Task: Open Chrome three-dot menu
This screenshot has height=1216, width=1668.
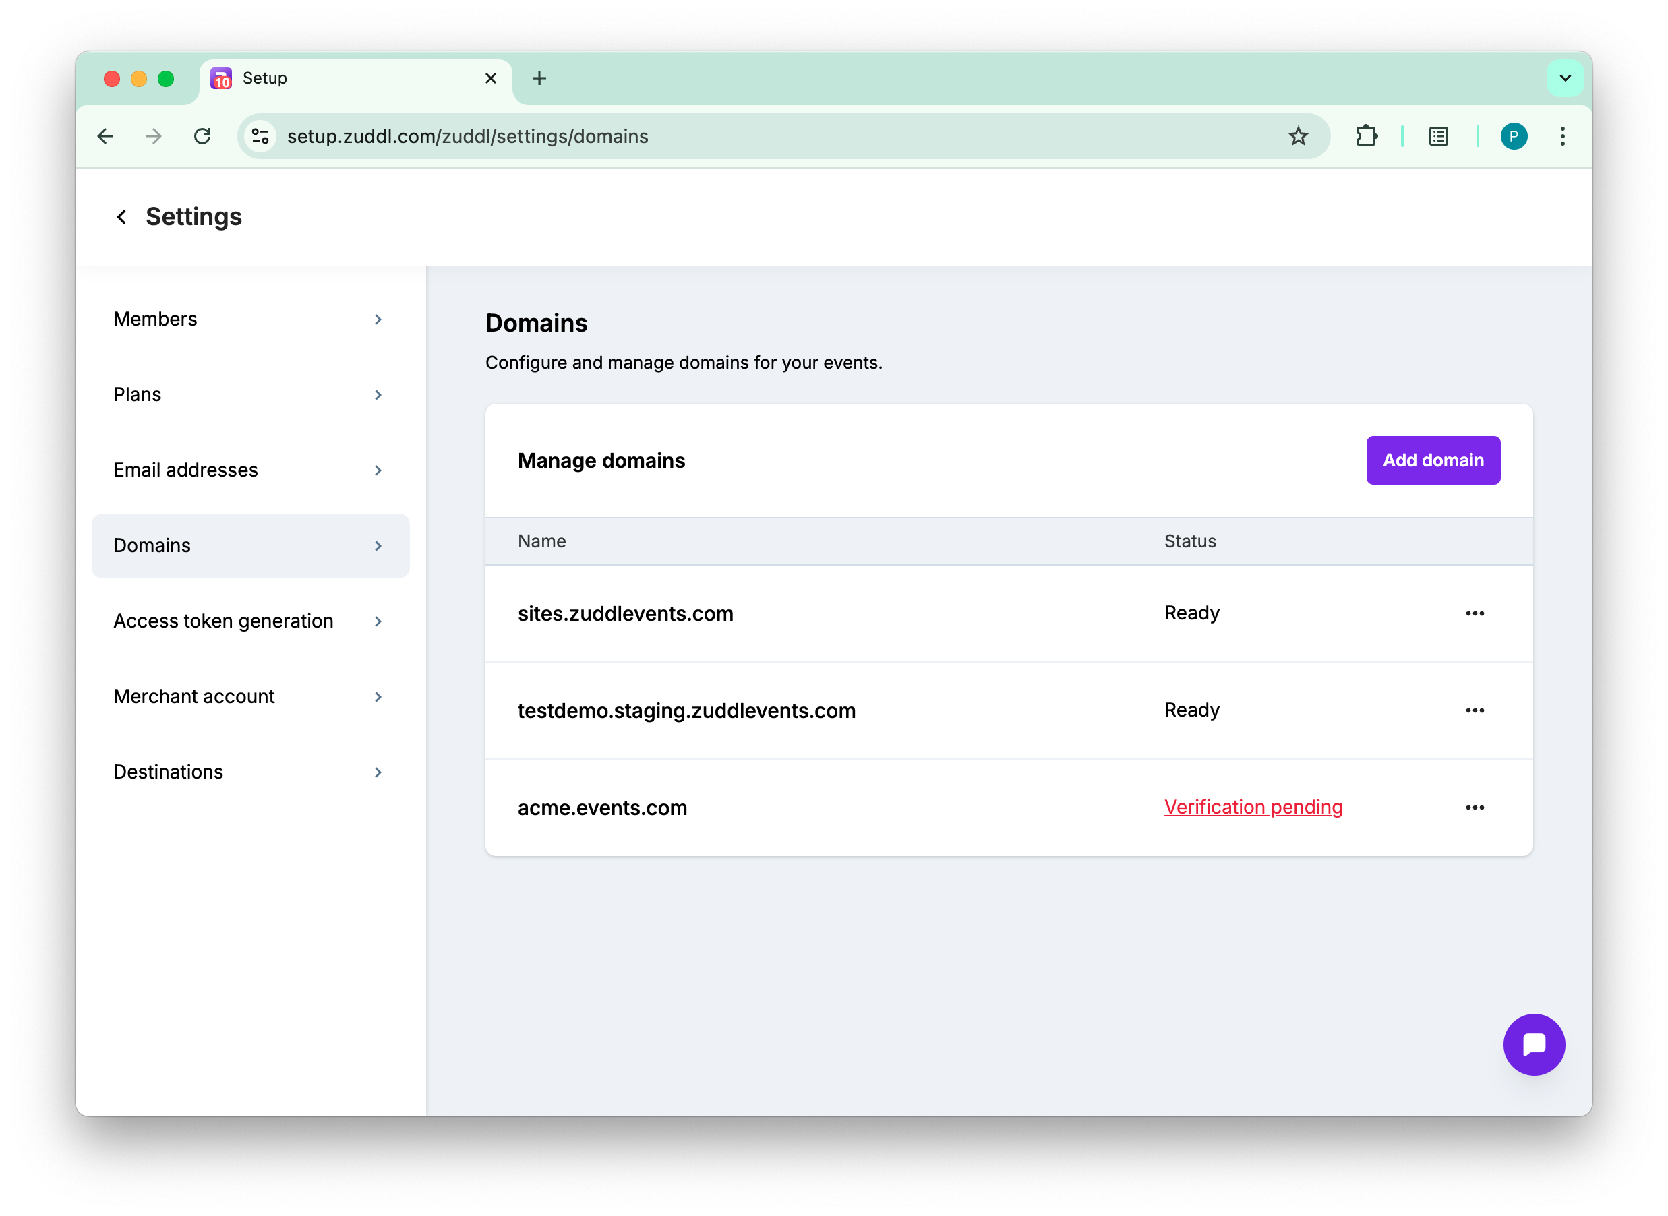Action: (1562, 136)
